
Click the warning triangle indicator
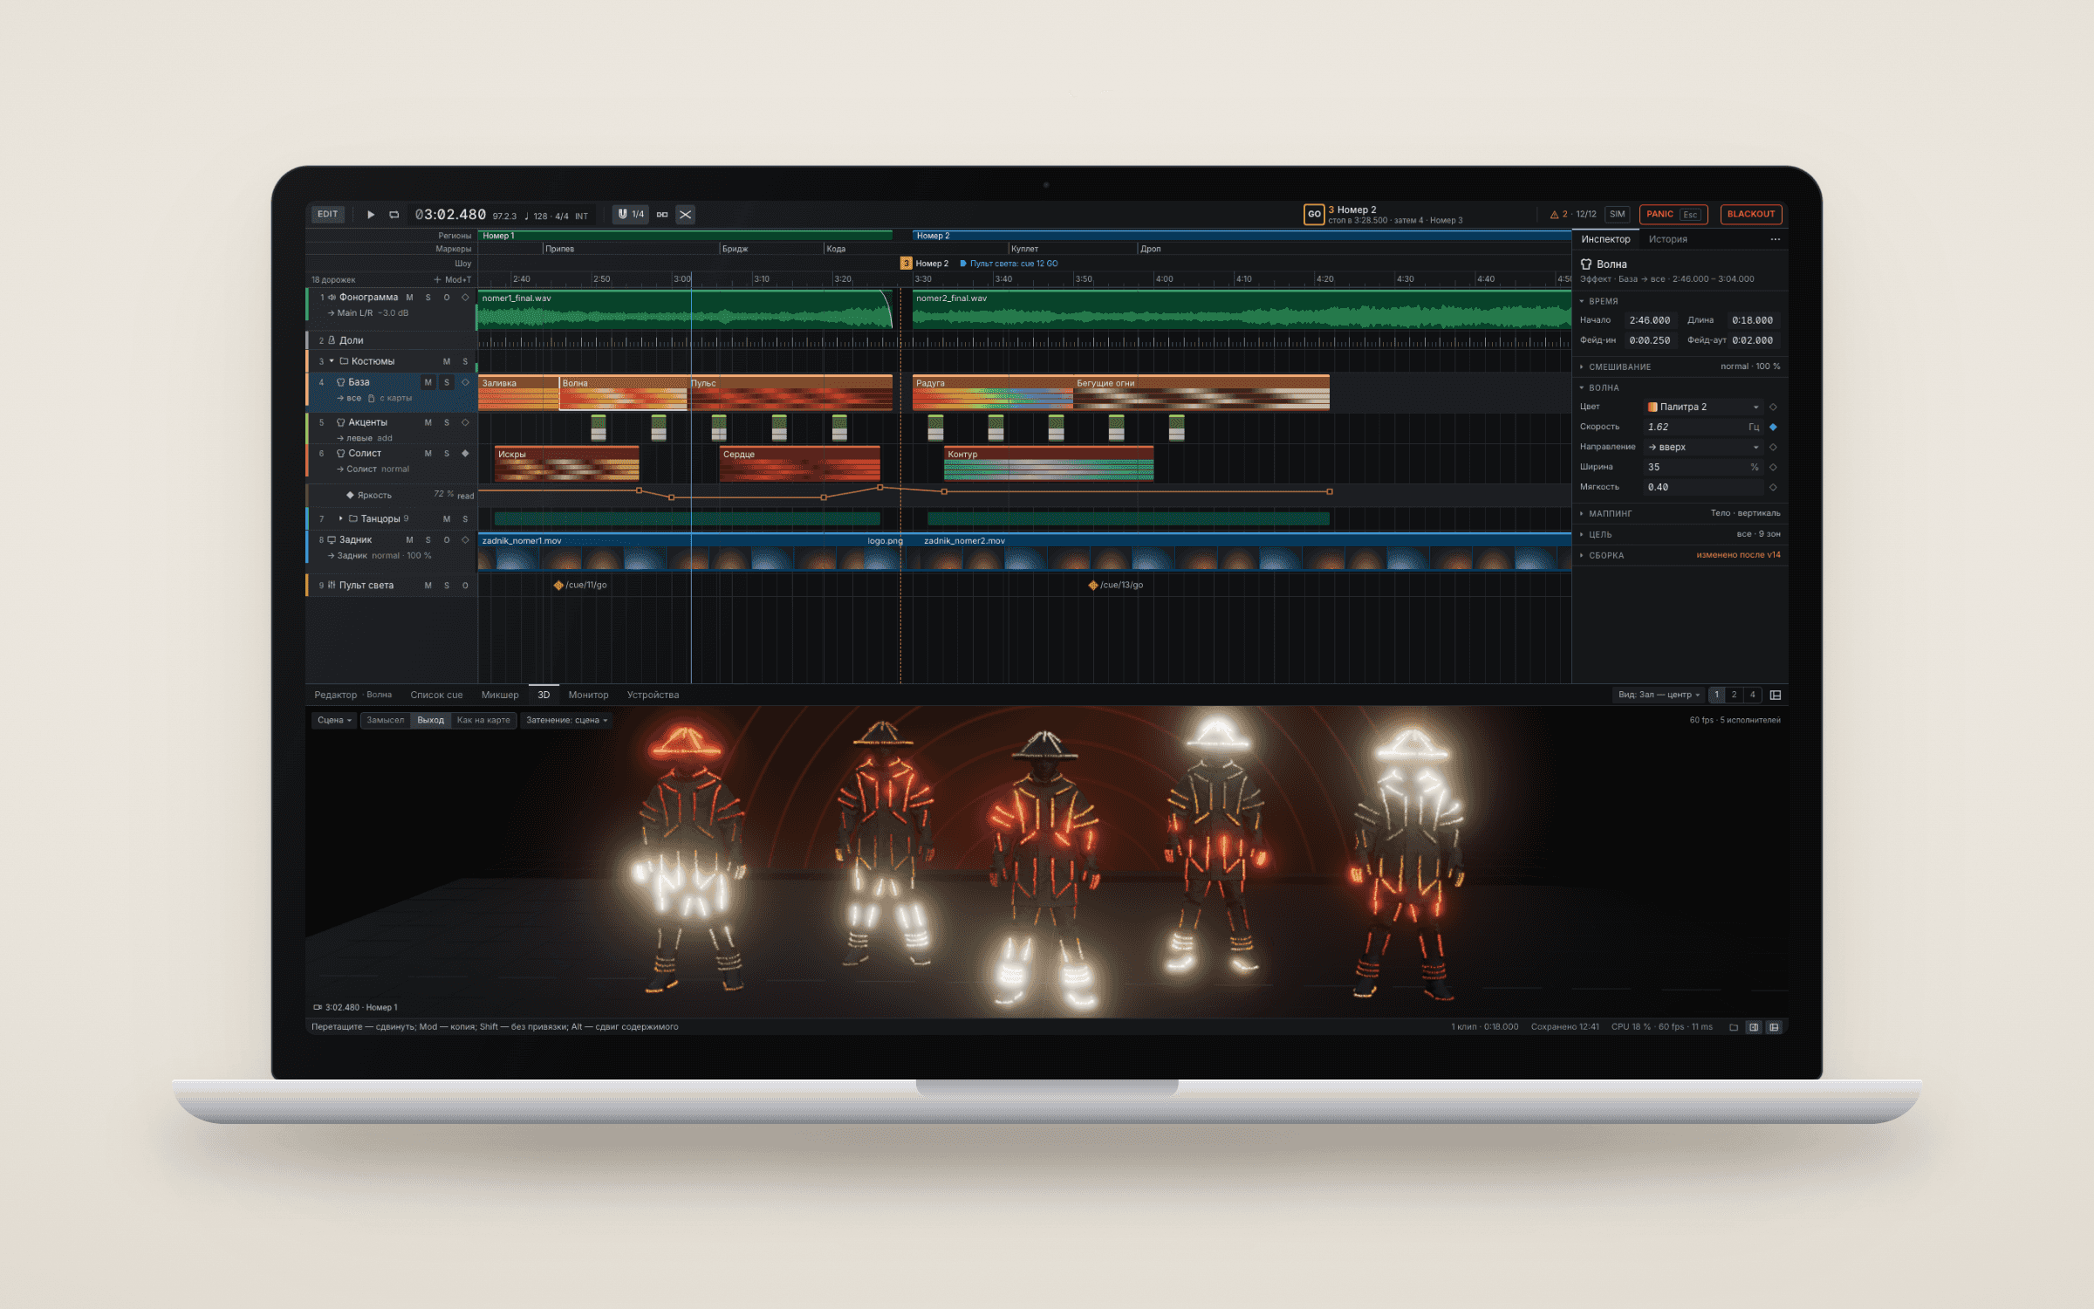point(1554,215)
